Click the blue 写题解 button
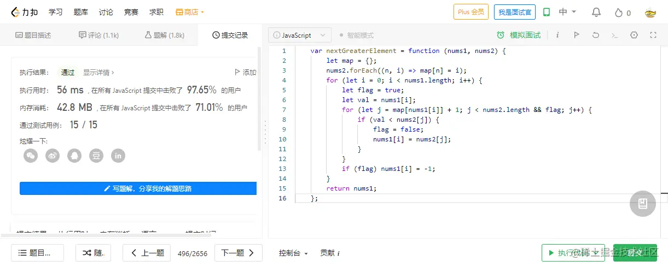668x267 pixels. [x=138, y=188]
